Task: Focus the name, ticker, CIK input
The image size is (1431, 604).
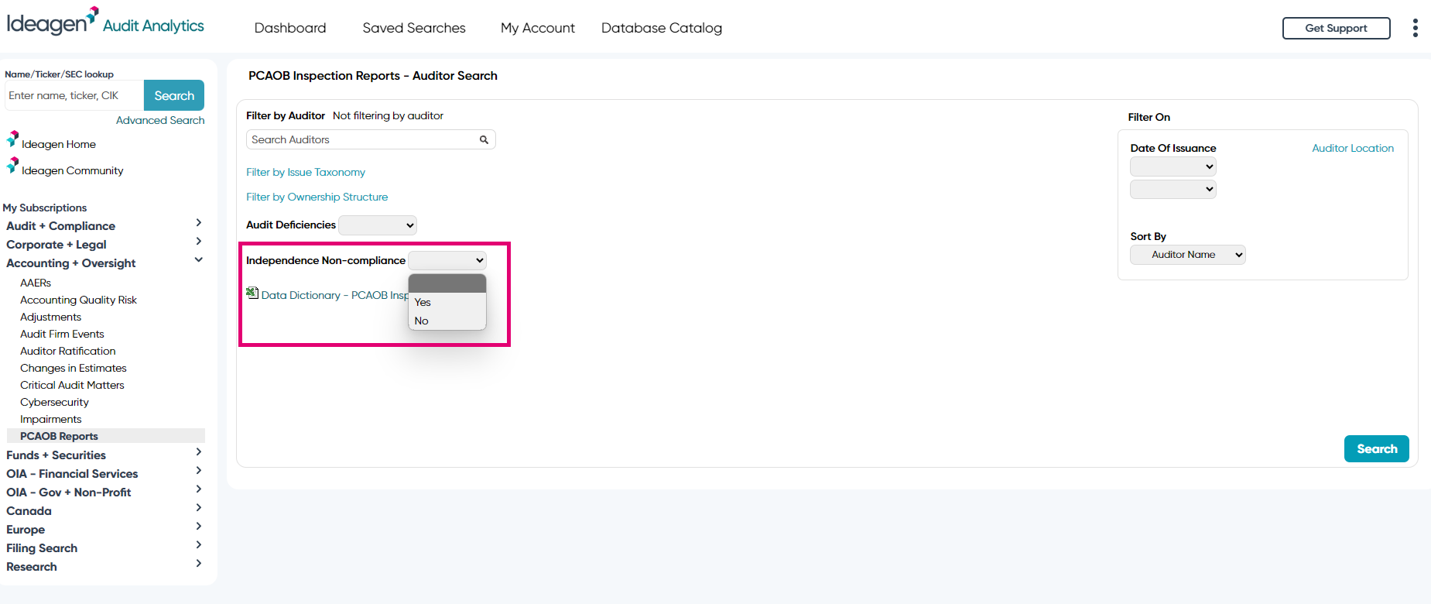Action: [74, 95]
